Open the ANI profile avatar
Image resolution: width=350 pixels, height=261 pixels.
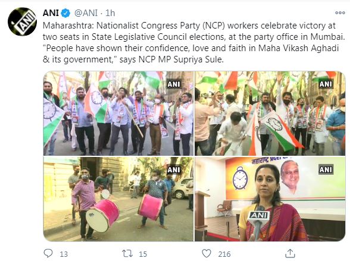pos(22,21)
